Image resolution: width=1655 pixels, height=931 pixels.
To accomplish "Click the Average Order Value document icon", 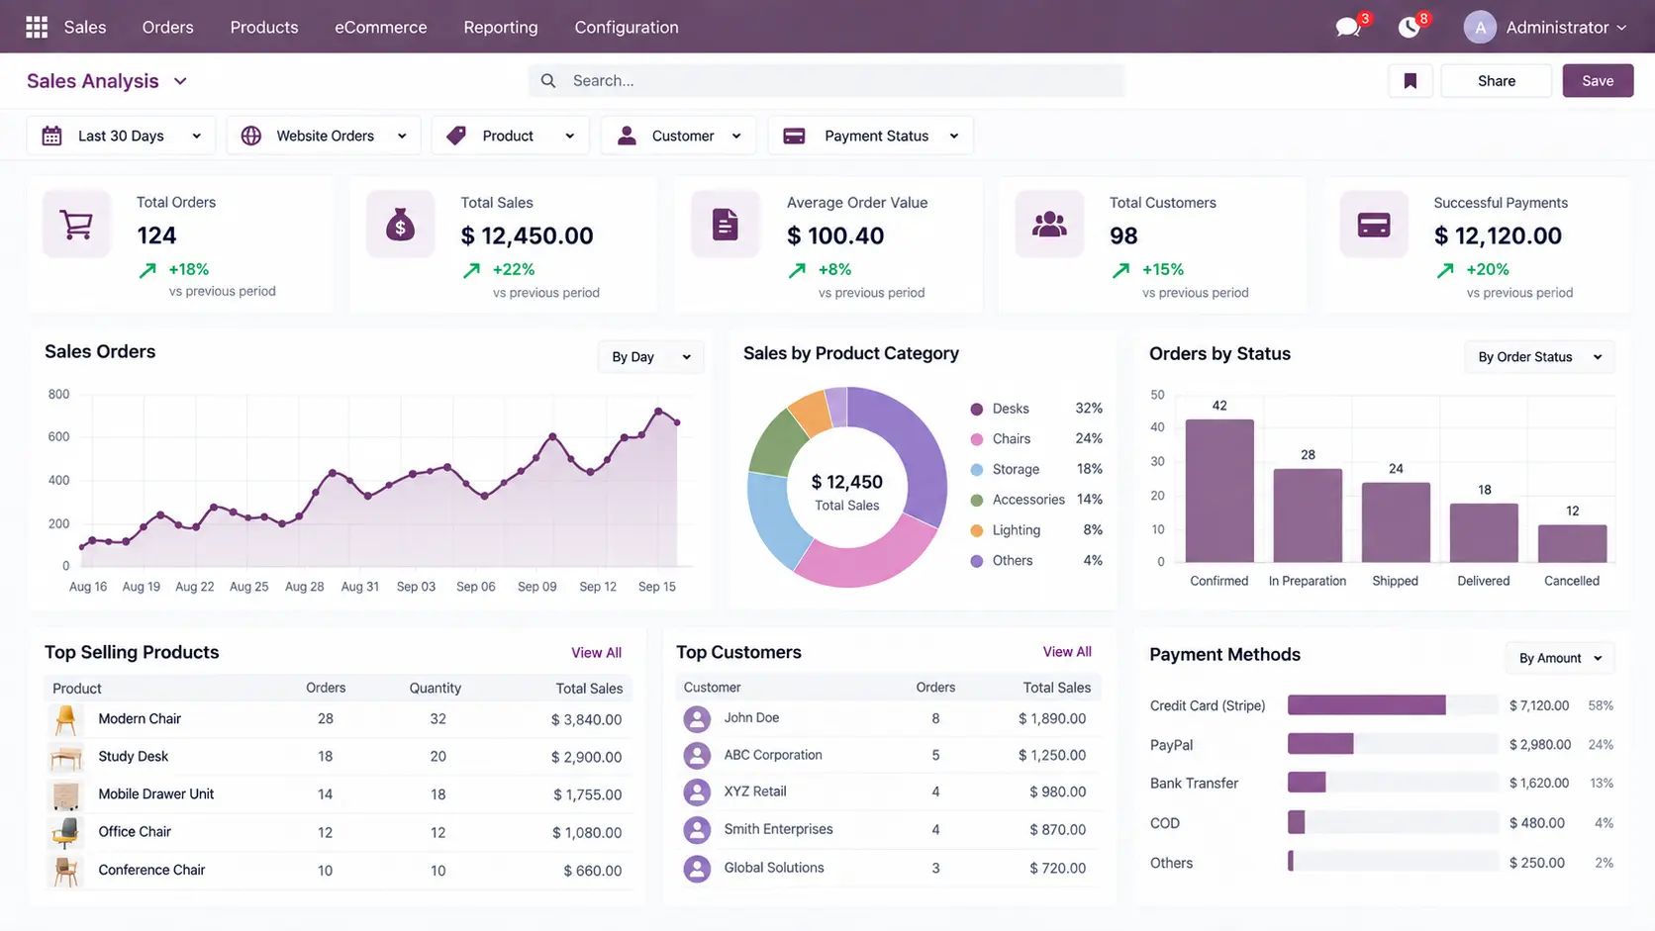I will click(725, 225).
